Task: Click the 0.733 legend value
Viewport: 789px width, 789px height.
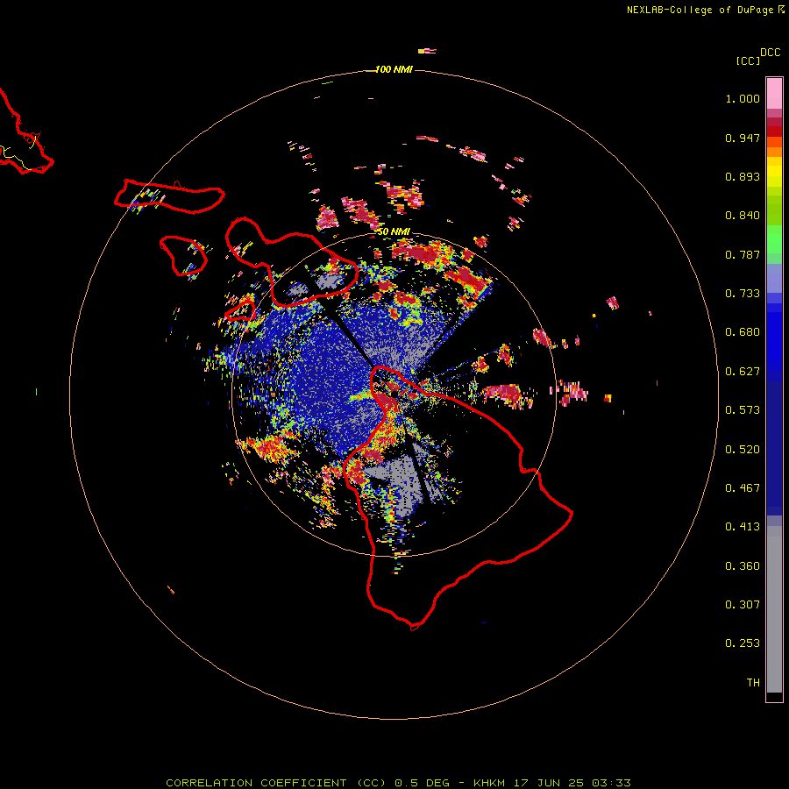Action: (743, 294)
